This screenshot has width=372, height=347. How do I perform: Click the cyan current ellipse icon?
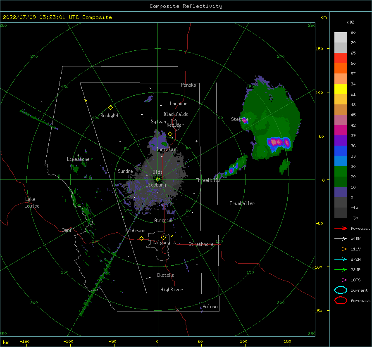341,290
